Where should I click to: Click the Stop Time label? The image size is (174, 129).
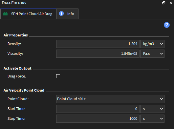pos(16,119)
